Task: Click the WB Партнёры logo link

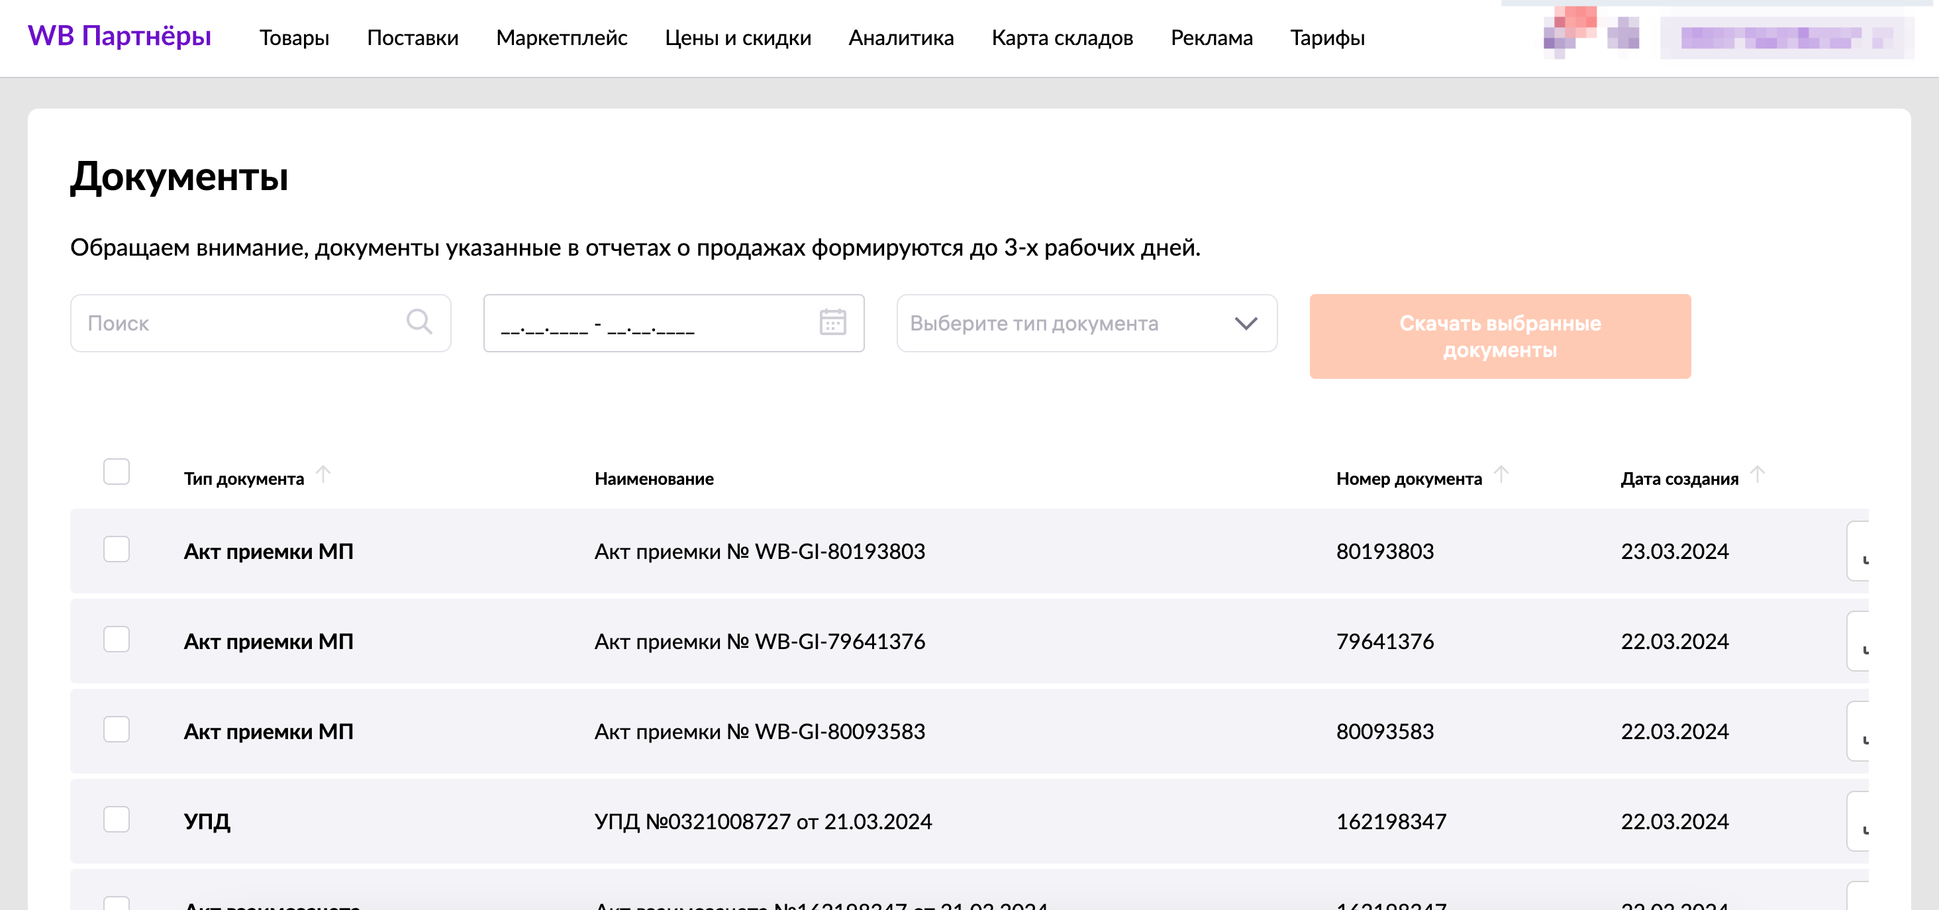Action: click(x=120, y=36)
